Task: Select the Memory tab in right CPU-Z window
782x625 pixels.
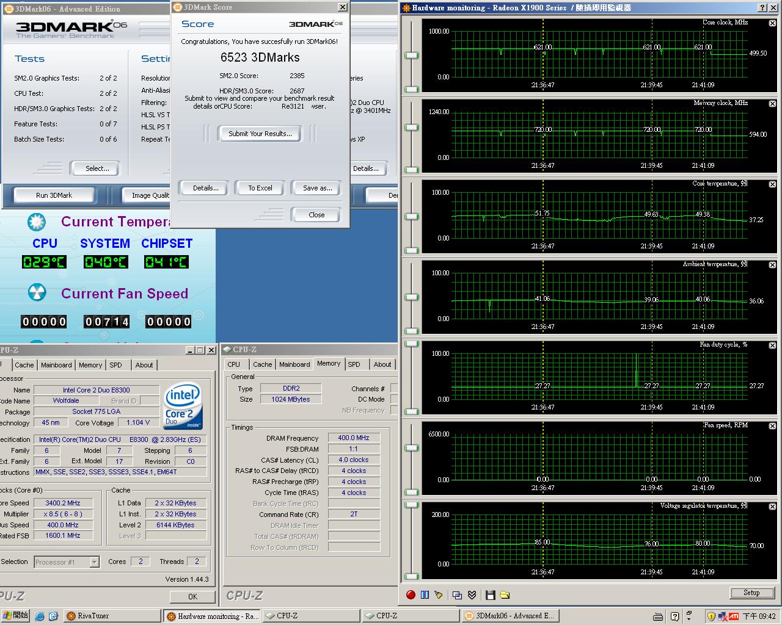Action: tap(329, 363)
